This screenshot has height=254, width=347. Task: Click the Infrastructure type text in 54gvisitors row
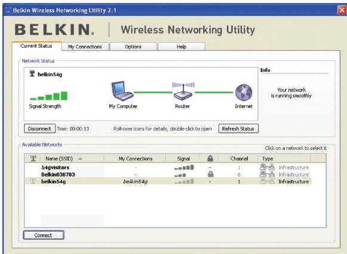[293, 167]
